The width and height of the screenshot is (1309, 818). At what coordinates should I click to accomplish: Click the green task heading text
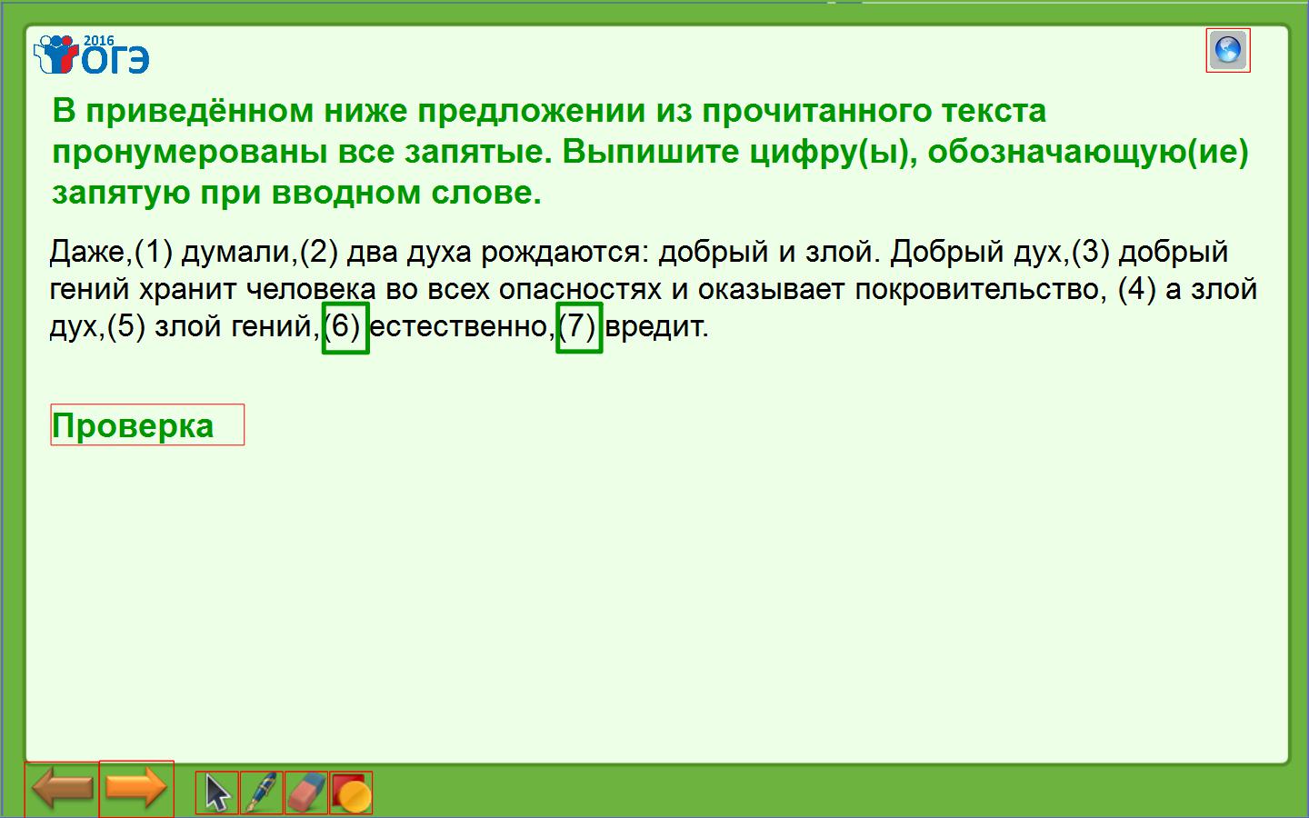tap(650, 151)
